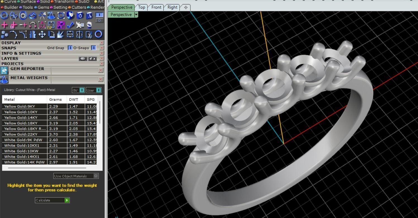The image size is (418, 218).
Task: Click the arc between pink points icon
Action: pos(32,25)
